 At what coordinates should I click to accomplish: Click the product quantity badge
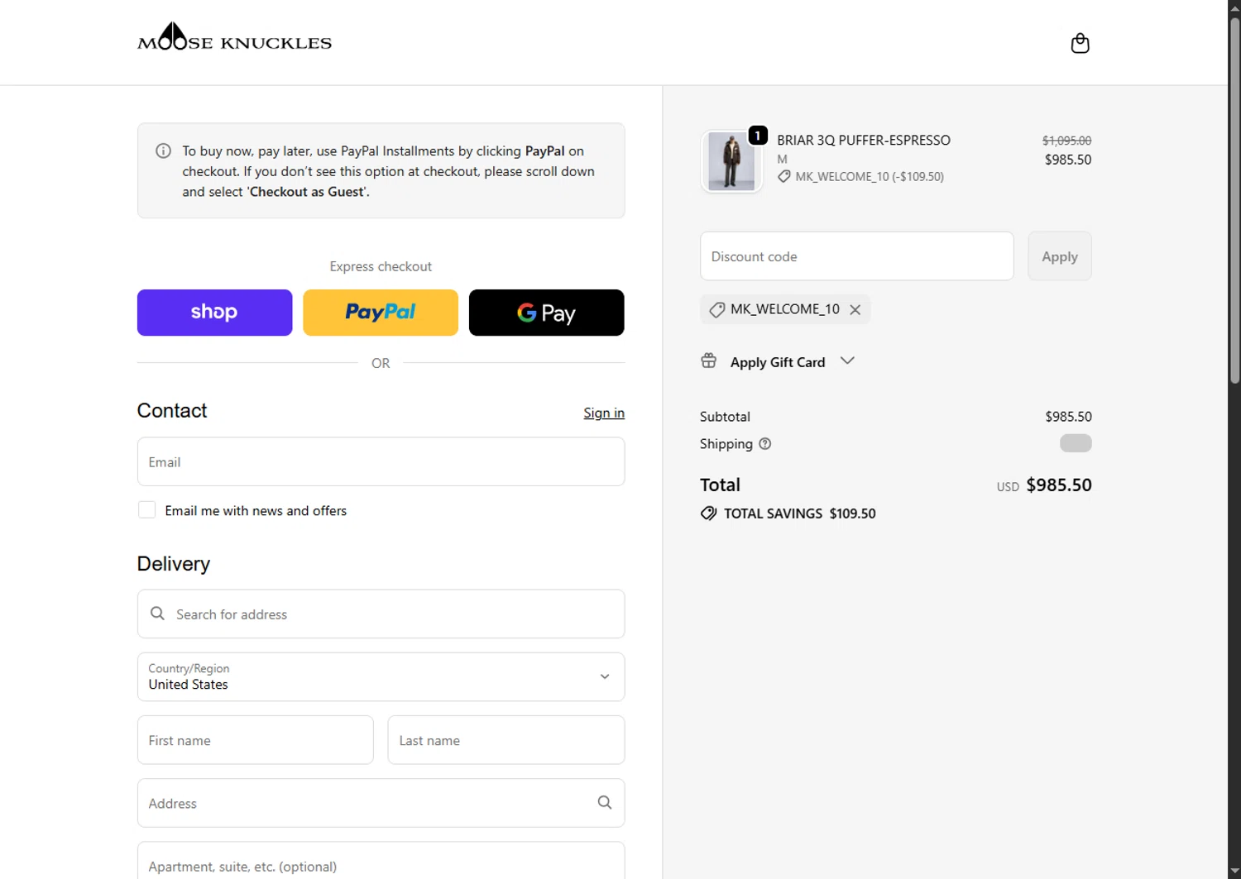pyautogui.click(x=758, y=136)
